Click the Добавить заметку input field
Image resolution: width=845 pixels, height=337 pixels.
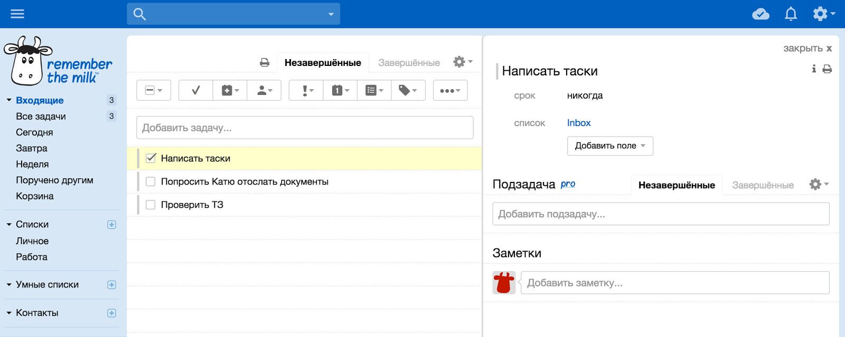675,283
